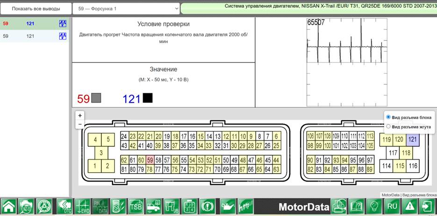
Task: Click the light bulb tips icon
Action: coord(374,207)
